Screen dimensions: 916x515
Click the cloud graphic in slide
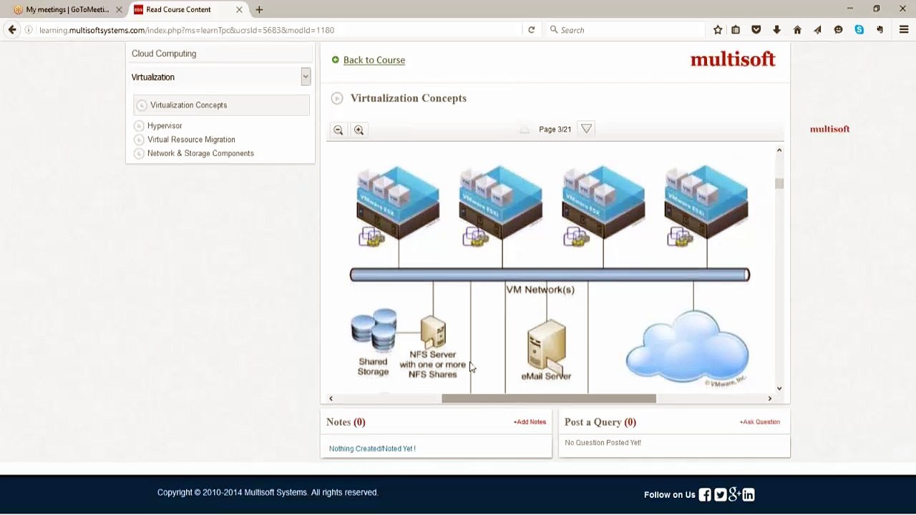coord(687,348)
